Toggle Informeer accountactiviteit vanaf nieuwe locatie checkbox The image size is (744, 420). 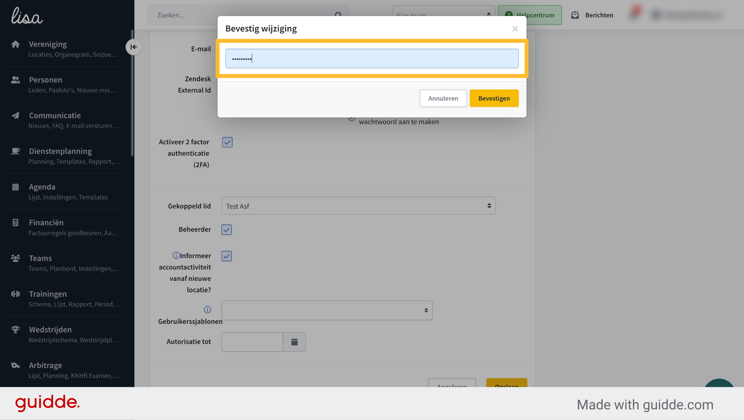227,256
